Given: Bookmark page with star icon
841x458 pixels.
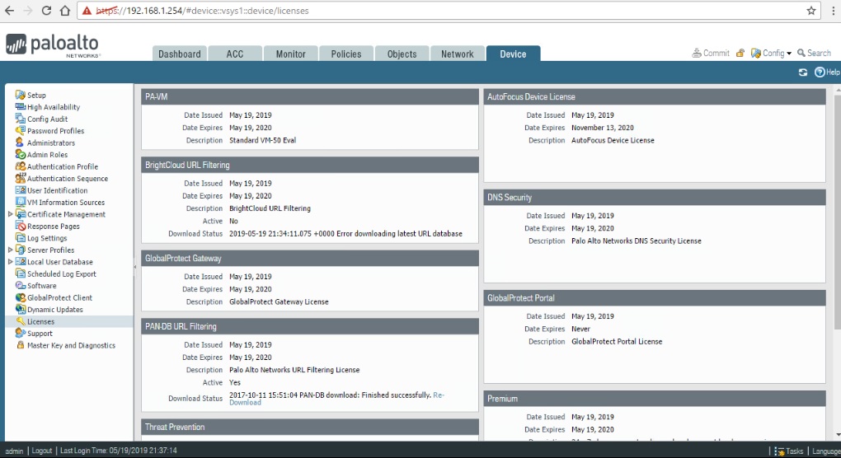Looking at the screenshot, I should pos(811,11).
